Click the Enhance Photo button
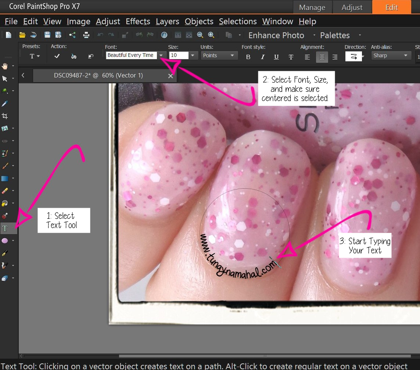 [x=276, y=35]
